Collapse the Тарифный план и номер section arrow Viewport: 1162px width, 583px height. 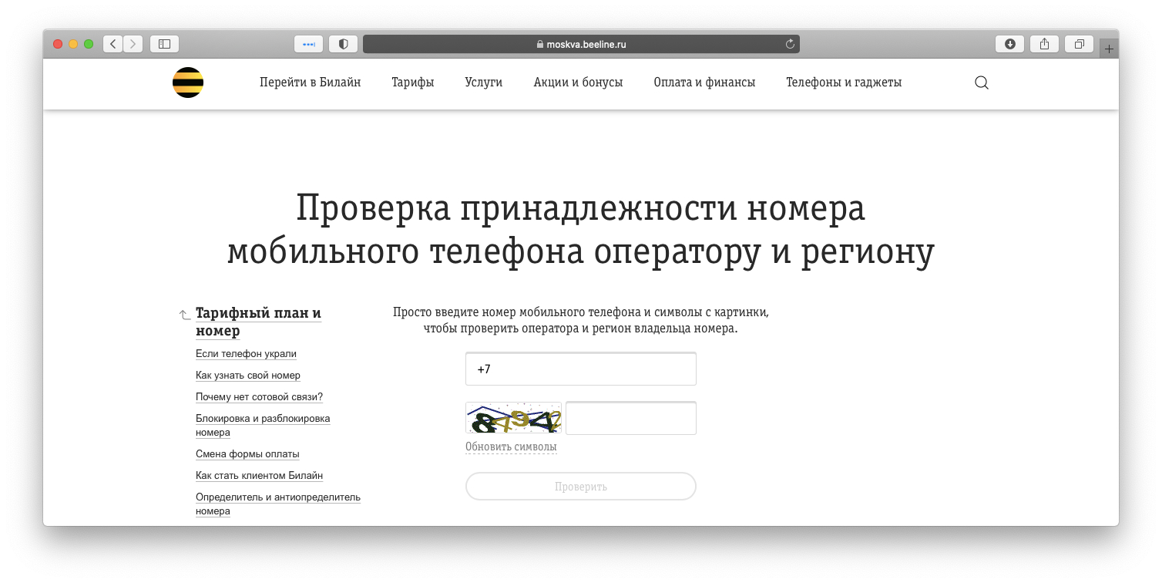[184, 315]
